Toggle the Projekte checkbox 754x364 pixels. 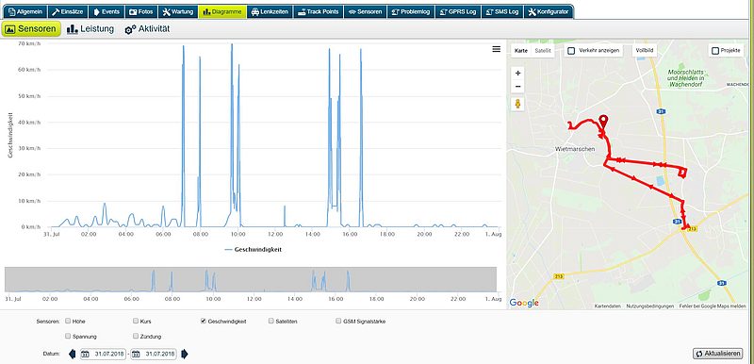pos(715,51)
